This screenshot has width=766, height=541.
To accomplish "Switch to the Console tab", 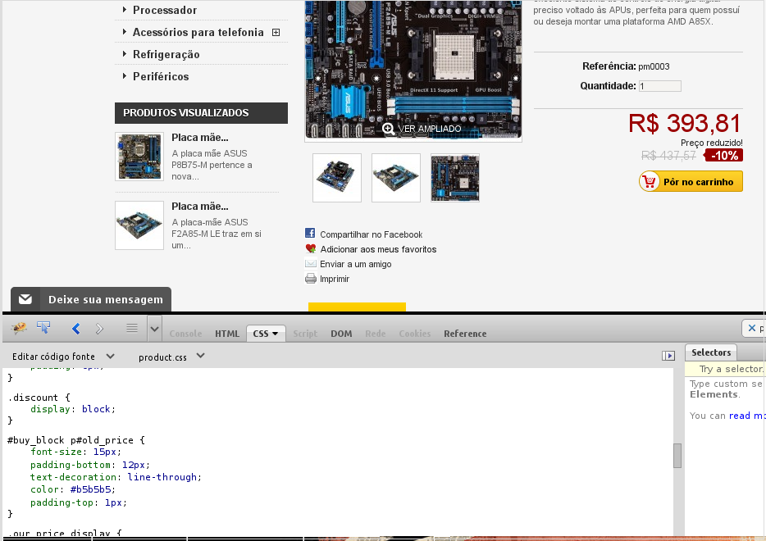I will pos(185,334).
